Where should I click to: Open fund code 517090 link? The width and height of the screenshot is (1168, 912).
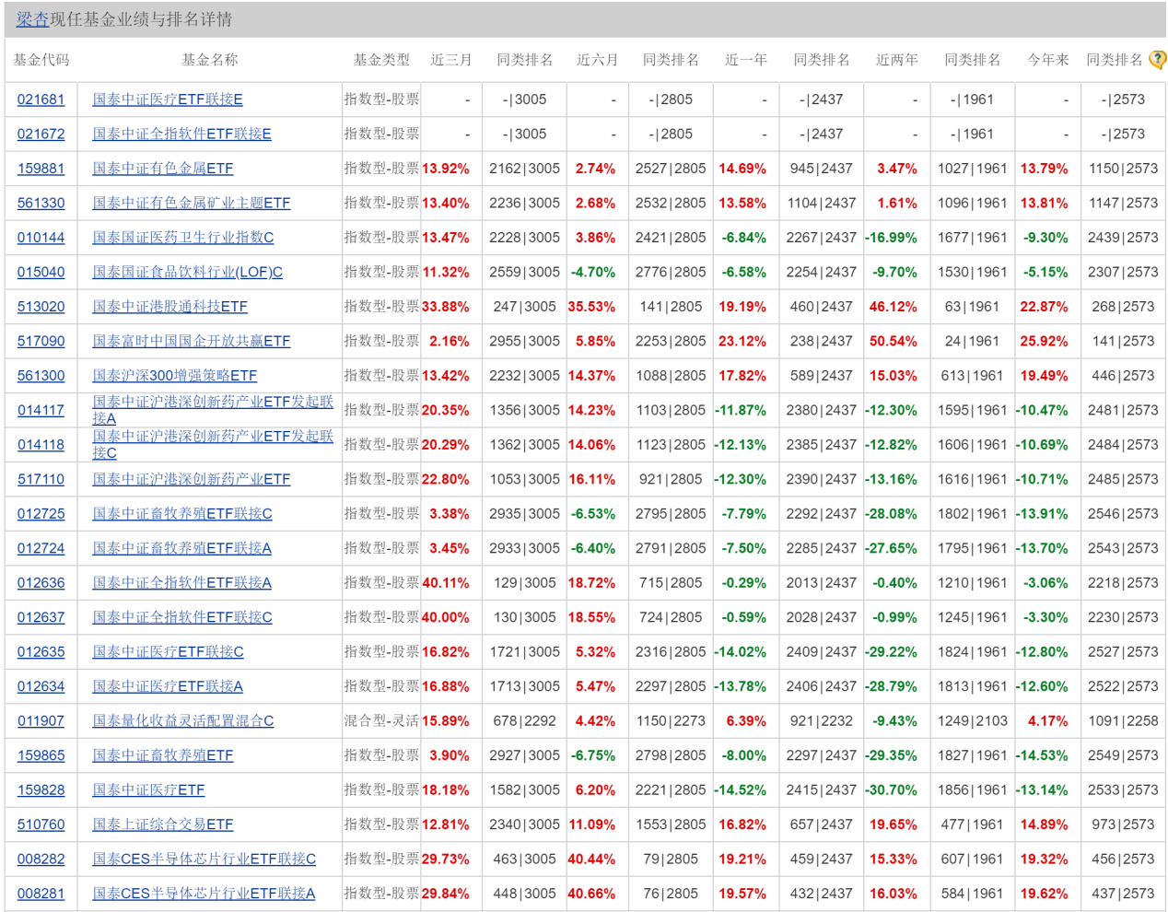click(x=41, y=341)
